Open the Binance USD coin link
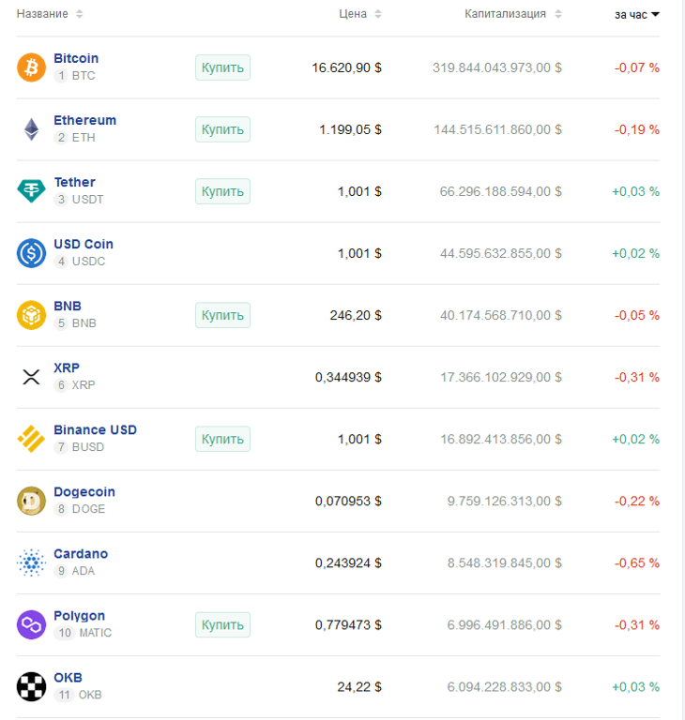This screenshot has height=720, width=685. point(95,430)
